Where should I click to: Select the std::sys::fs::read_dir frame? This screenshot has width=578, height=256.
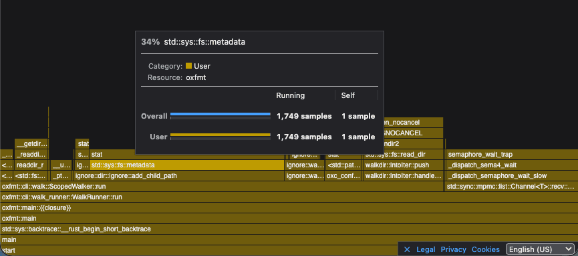[403, 155]
